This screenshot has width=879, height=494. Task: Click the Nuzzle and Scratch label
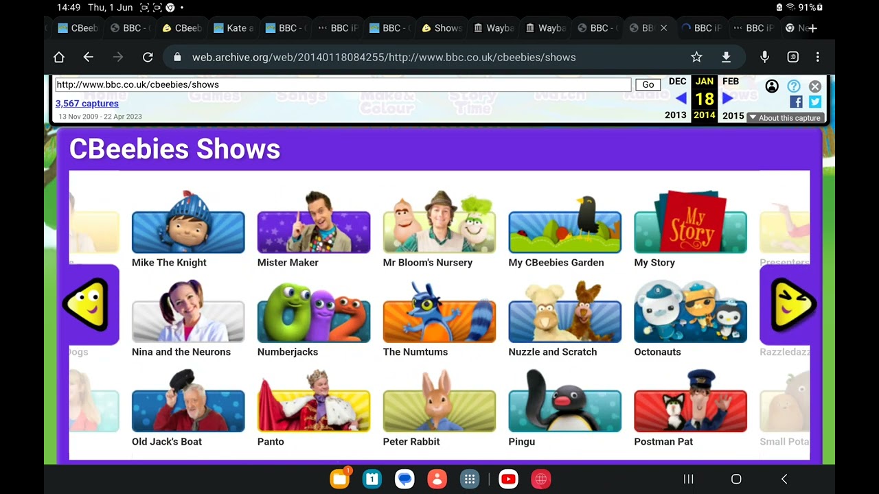coord(553,351)
